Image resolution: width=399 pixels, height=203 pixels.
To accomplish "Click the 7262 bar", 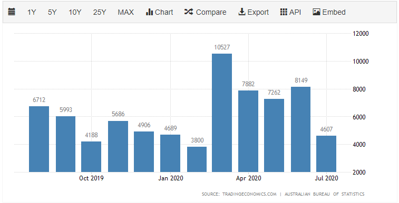I will (274, 136).
